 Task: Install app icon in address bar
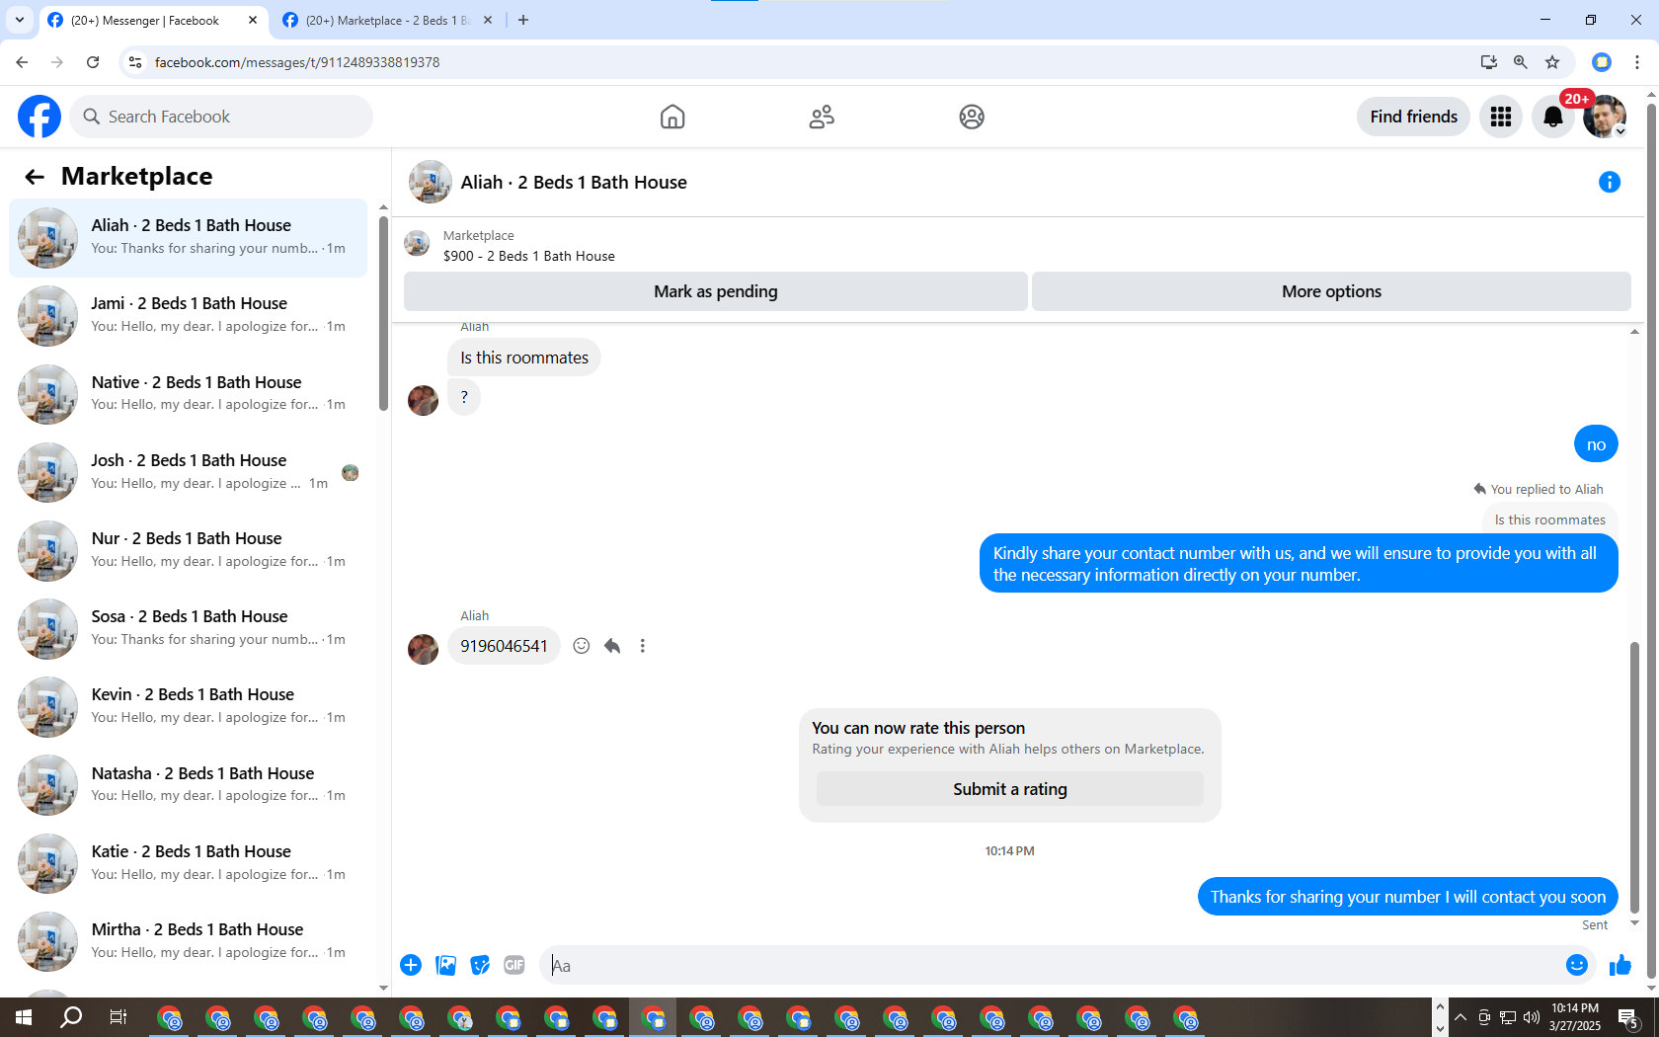coord(1489,62)
